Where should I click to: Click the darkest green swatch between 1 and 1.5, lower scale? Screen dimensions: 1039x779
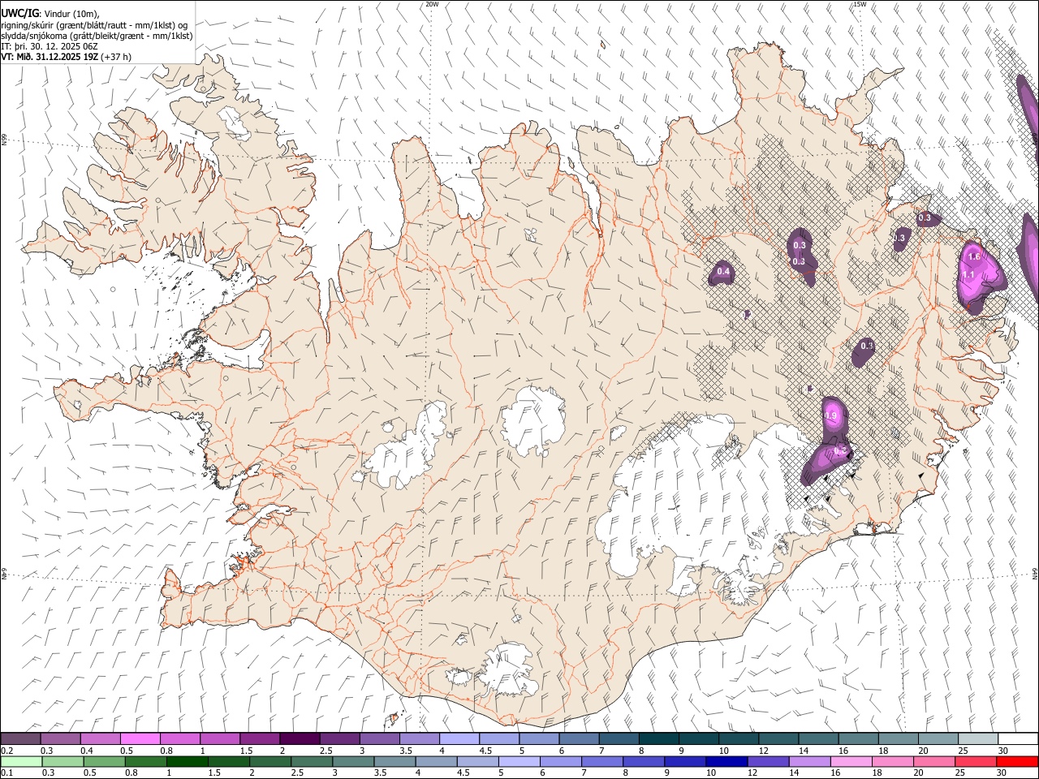click(187, 761)
